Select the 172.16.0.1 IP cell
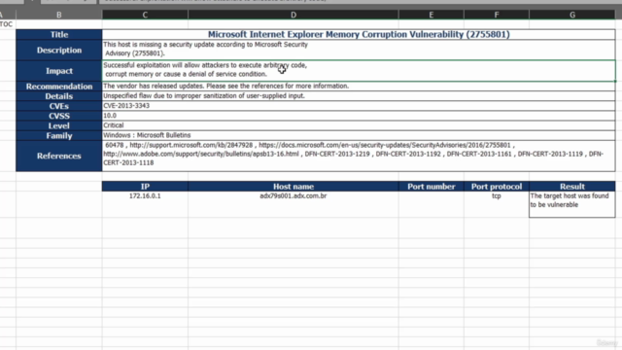 (145, 204)
